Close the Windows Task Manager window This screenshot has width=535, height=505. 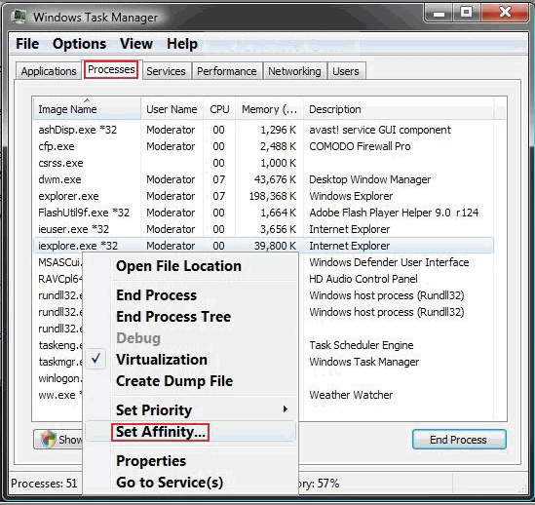[505, 13]
